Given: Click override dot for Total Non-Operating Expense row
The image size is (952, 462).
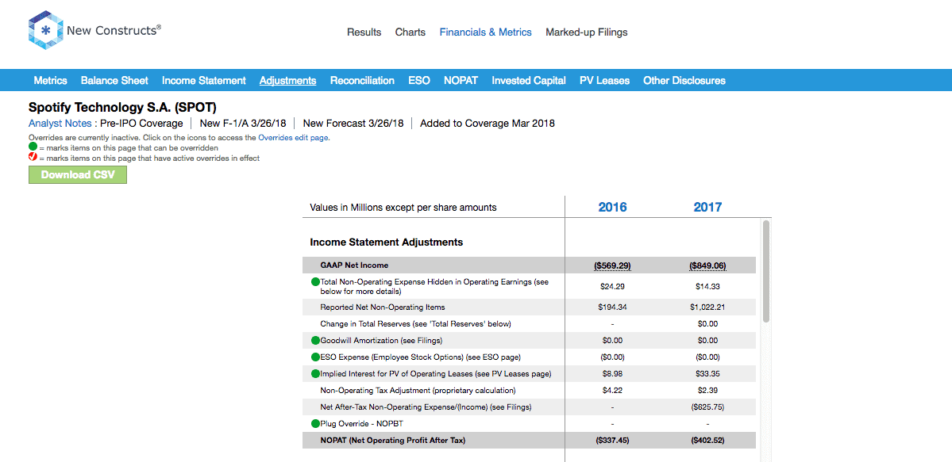Looking at the screenshot, I should point(315,282).
